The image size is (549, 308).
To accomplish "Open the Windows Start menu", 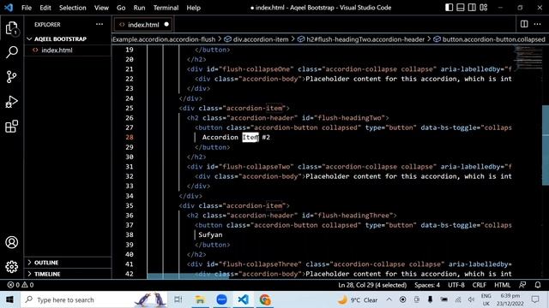I will coord(9,299).
